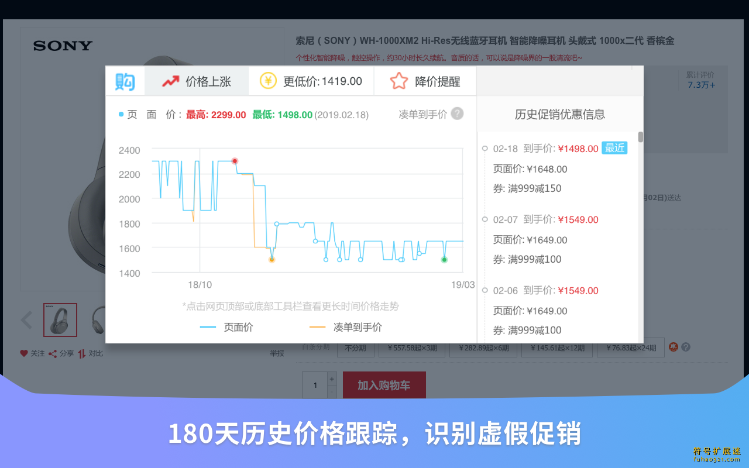Click the promo history panel scrollbar

point(640,137)
